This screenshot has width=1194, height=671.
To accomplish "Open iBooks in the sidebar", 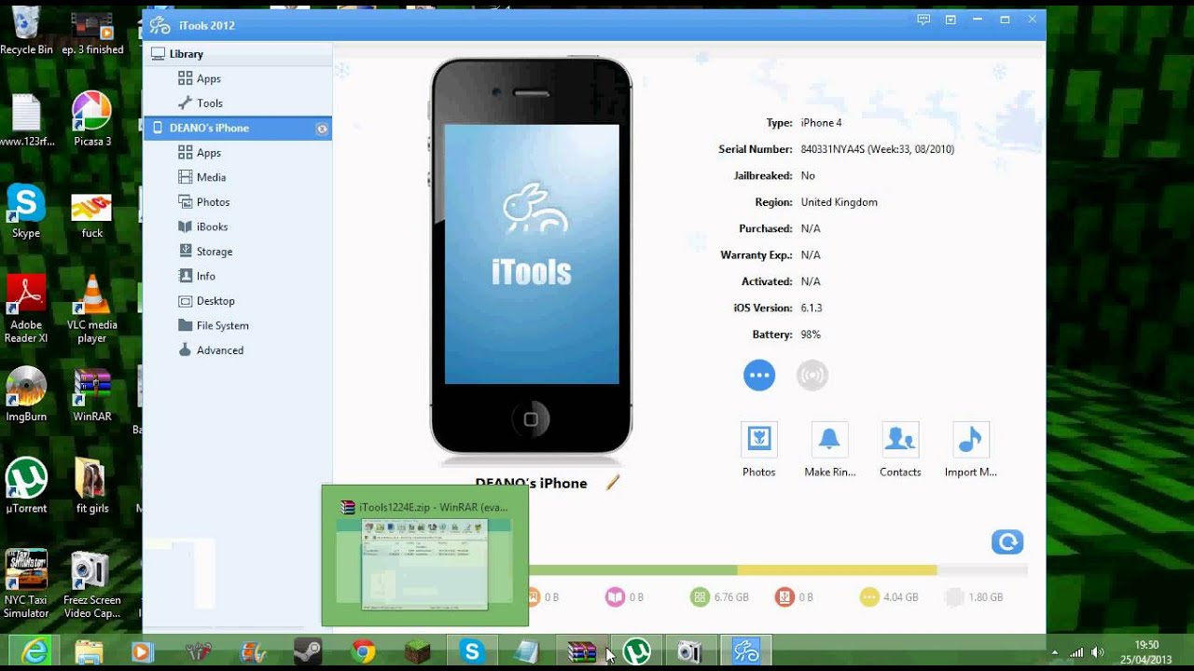I will point(212,226).
